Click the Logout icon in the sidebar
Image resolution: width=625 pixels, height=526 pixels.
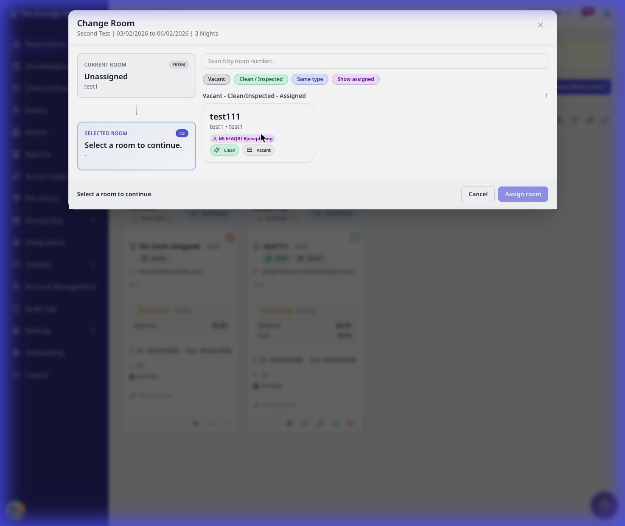point(16,375)
